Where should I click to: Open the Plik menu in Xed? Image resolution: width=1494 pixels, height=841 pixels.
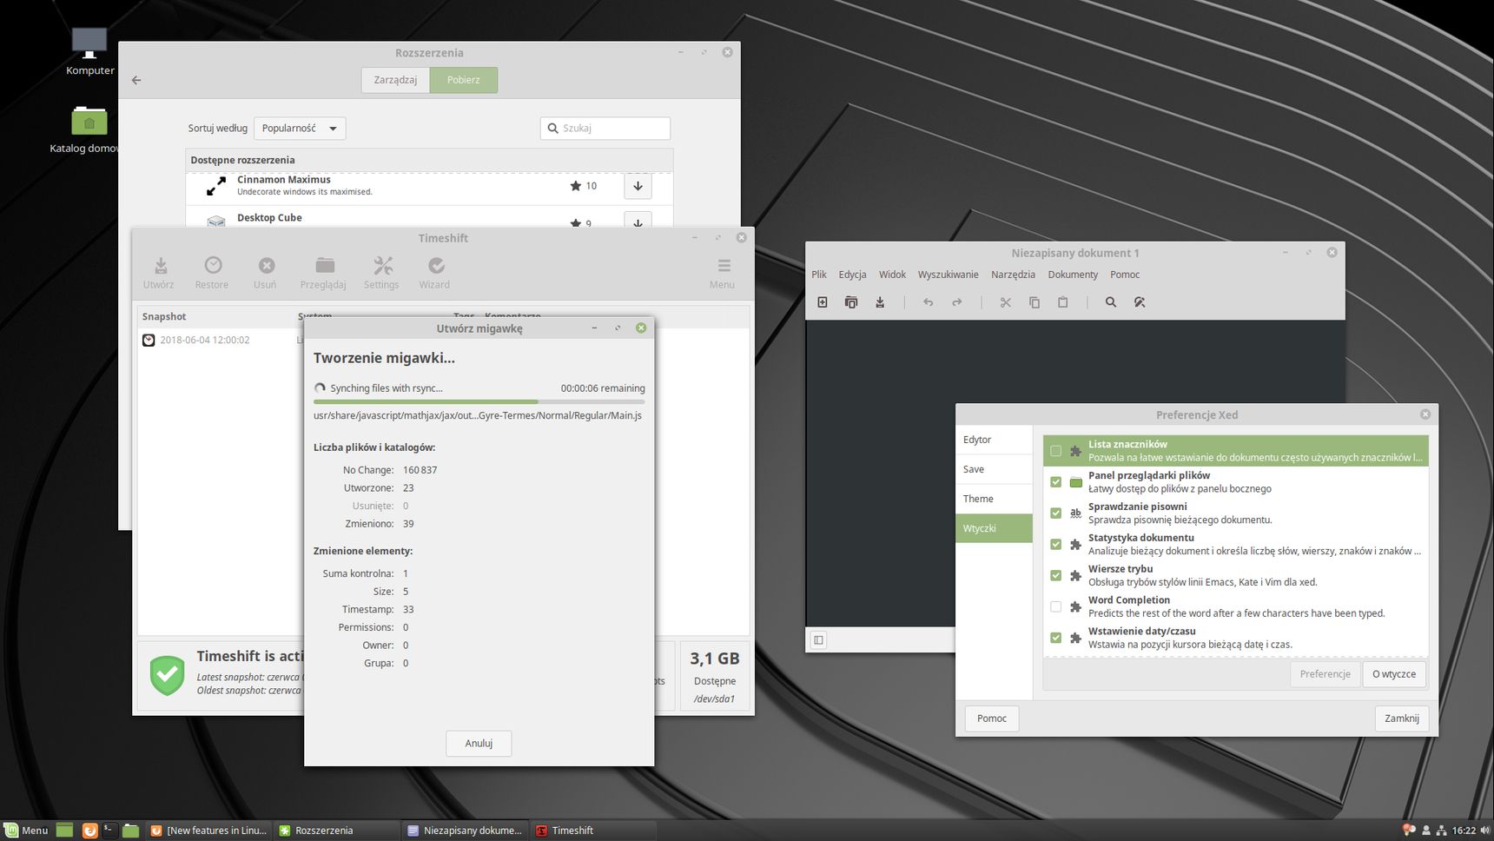pos(819,275)
